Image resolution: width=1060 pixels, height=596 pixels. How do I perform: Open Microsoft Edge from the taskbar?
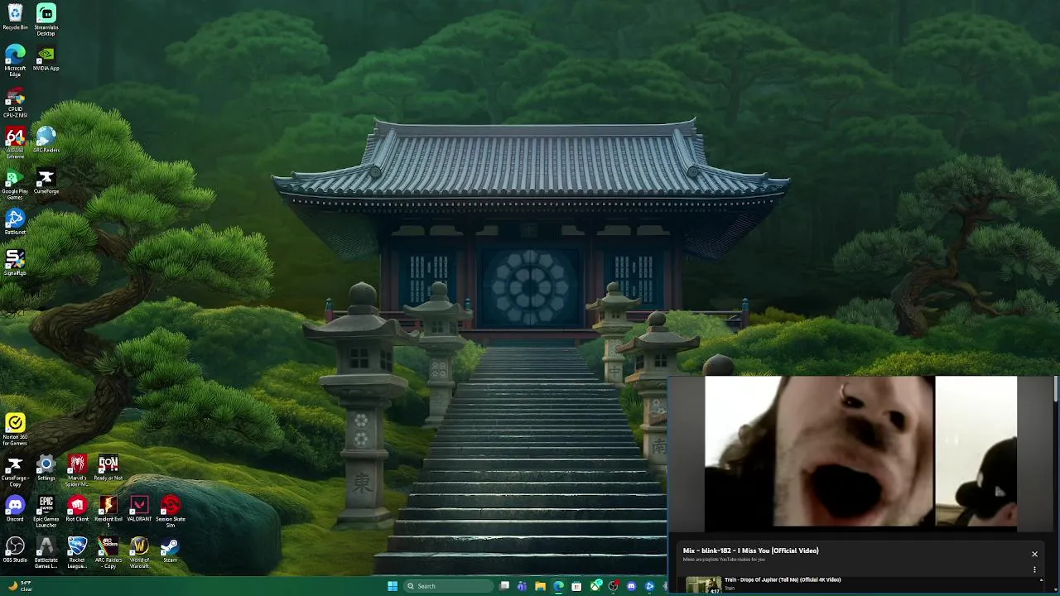tap(558, 586)
